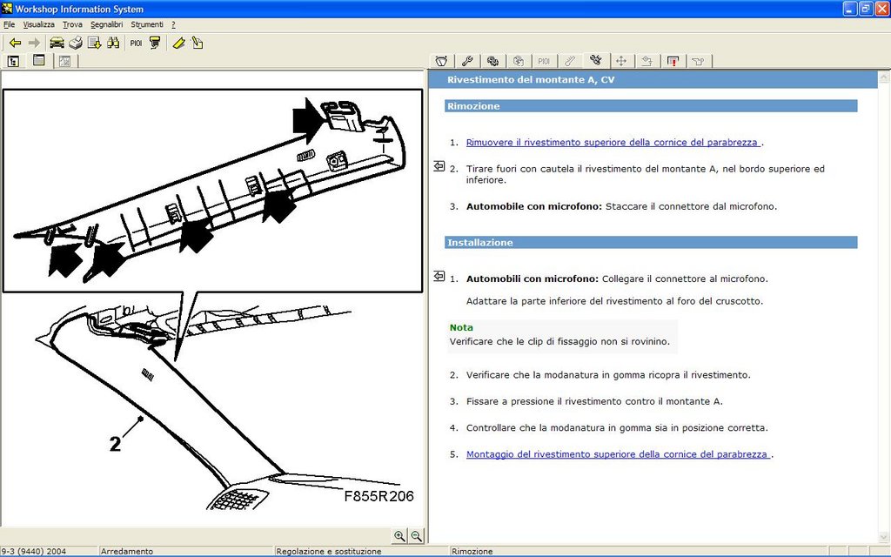891x557 pixels.
Task: Open the wrench tab above the document
Action: (466, 61)
